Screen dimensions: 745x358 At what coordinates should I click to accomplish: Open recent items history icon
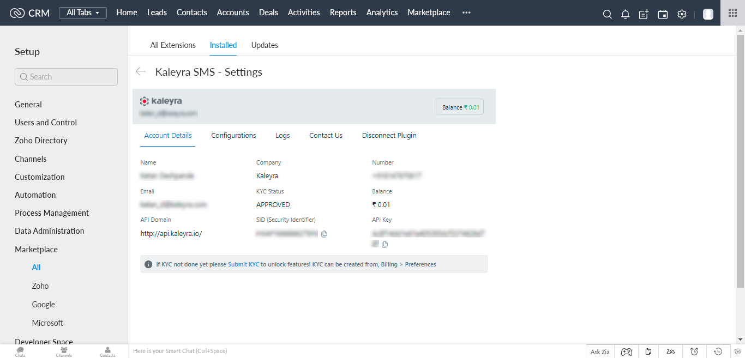[718, 351]
